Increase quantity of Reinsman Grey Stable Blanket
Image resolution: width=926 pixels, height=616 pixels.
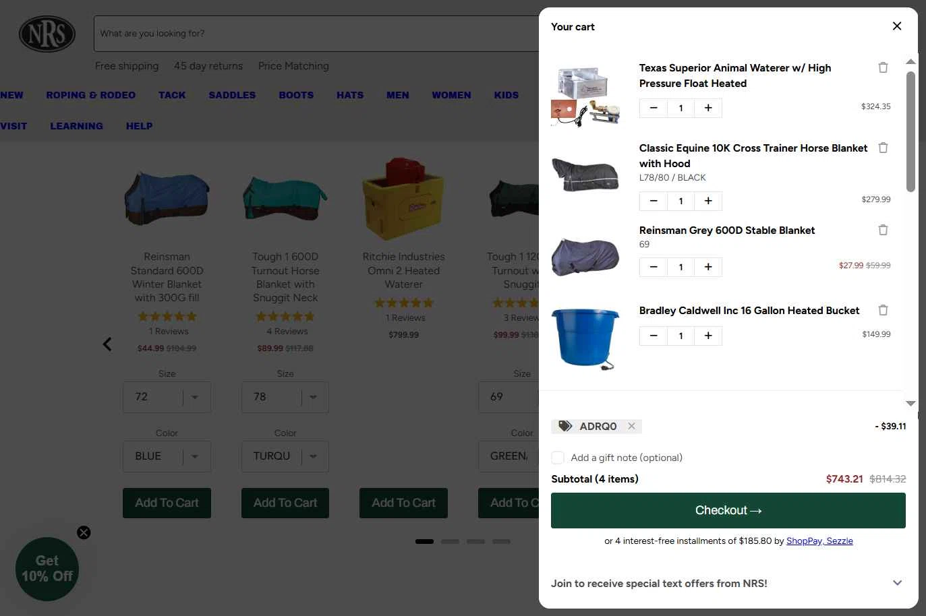(x=708, y=267)
